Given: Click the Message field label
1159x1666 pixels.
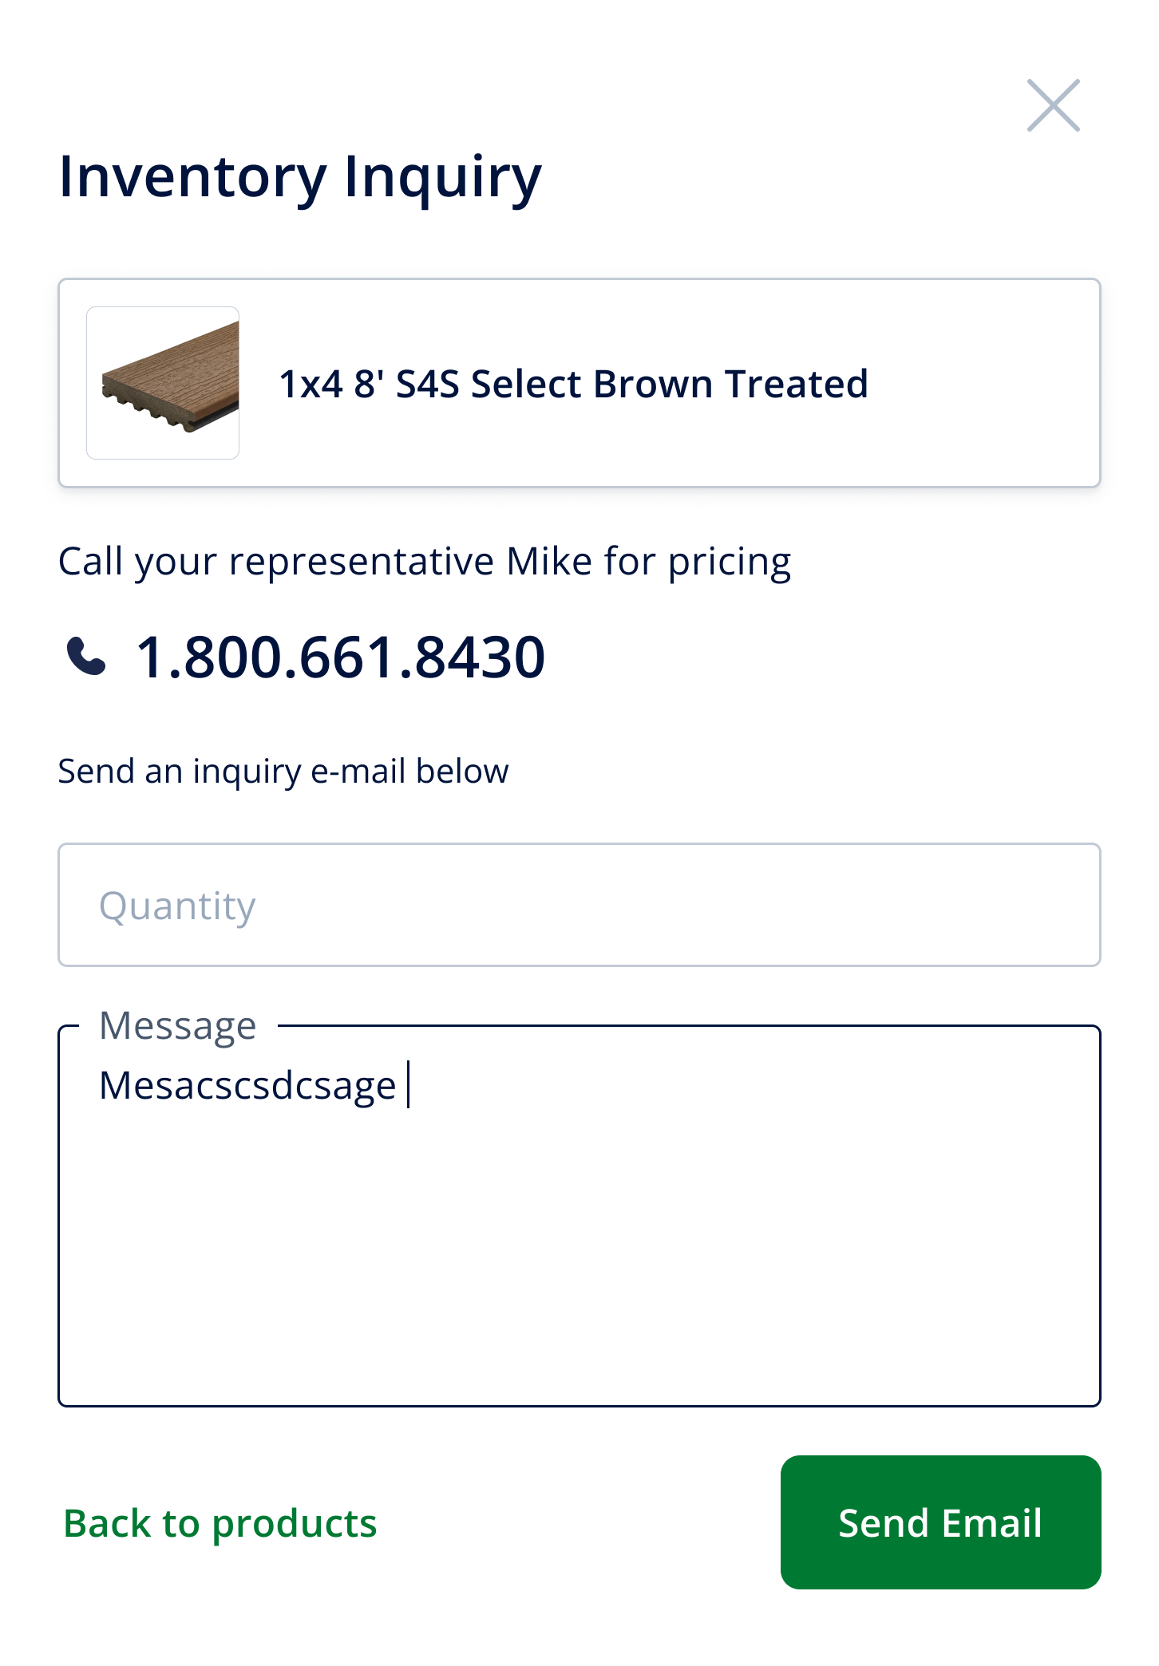Looking at the screenshot, I should click(x=177, y=1024).
